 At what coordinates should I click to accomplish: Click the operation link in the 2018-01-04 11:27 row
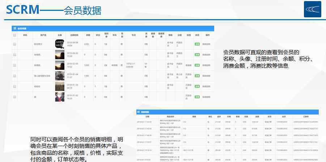207,76
